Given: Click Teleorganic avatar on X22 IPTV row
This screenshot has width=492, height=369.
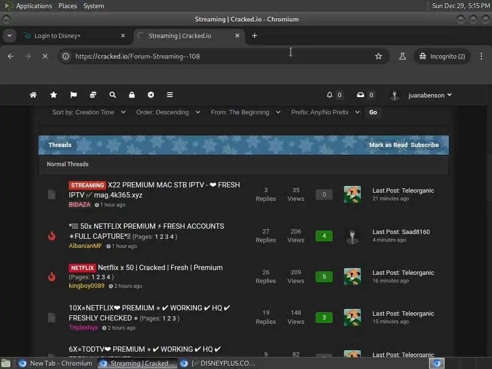Looking at the screenshot, I should pos(352,195).
